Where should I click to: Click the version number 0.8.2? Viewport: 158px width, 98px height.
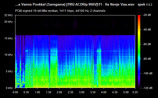pyautogui.click(x=149, y=5)
